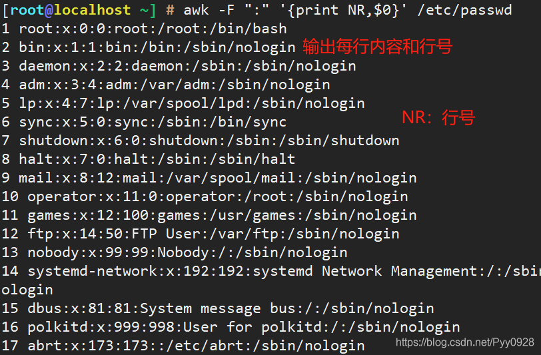Select the line '1 root:x:0:0:root:/root:/bin/bash'

click(144, 29)
